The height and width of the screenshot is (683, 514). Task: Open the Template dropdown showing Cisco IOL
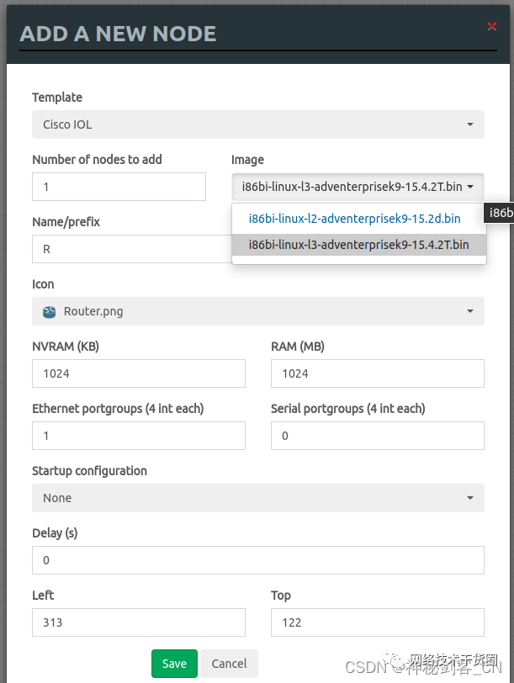tap(257, 124)
